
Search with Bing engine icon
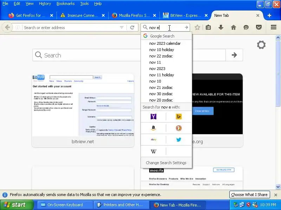pyautogui.click(x=178, y=117)
